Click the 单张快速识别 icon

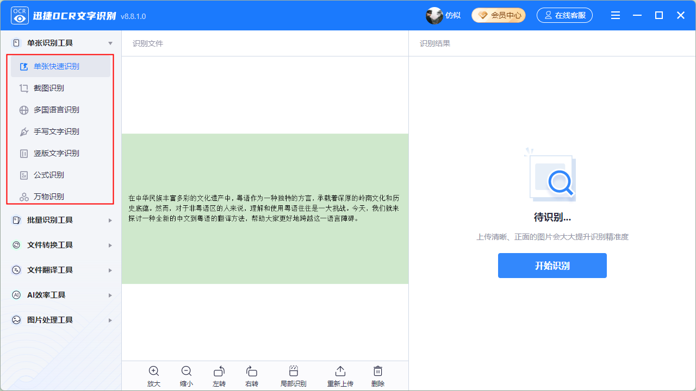pyautogui.click(x=24, y=66)
